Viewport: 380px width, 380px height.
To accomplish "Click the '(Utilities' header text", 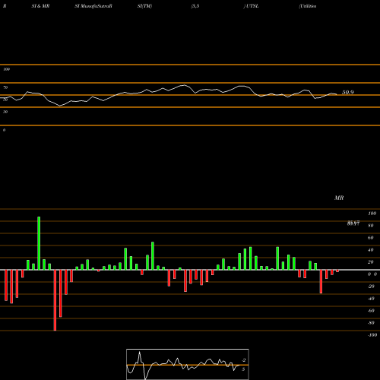I will [x=308, y=6].
